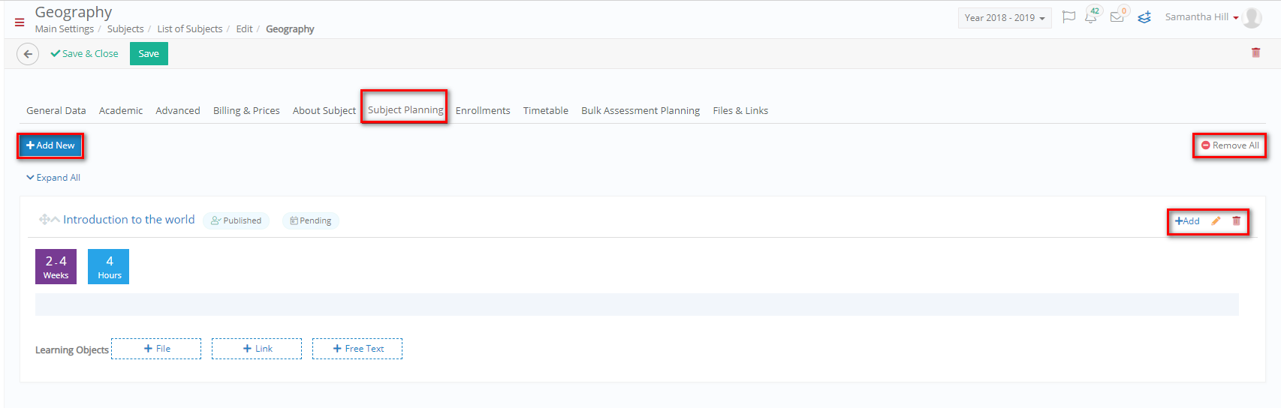
Task: Edit Introduction to the world with pencil
Action: [1216, 221]
